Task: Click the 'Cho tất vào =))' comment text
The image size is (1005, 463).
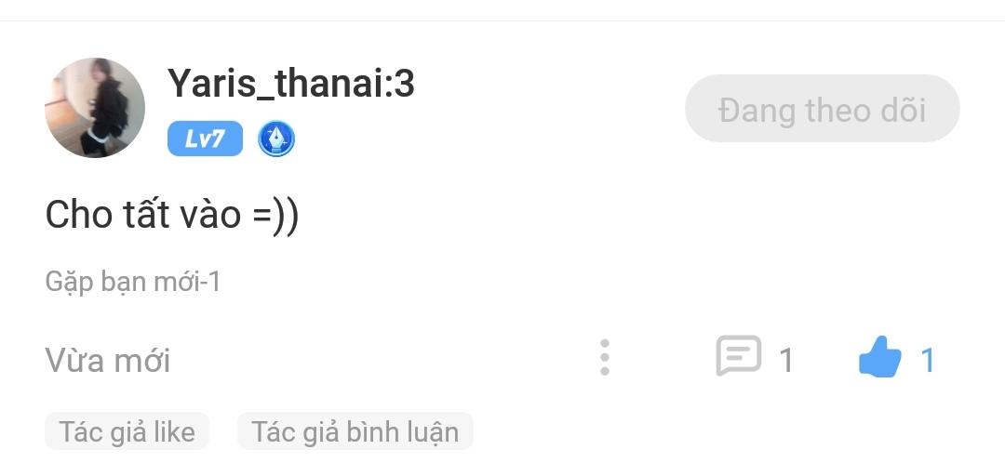Action: (172, 215)
